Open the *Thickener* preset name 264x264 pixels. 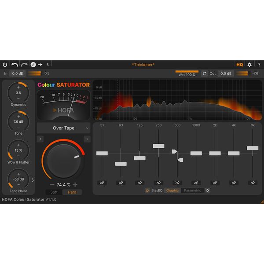143,65
